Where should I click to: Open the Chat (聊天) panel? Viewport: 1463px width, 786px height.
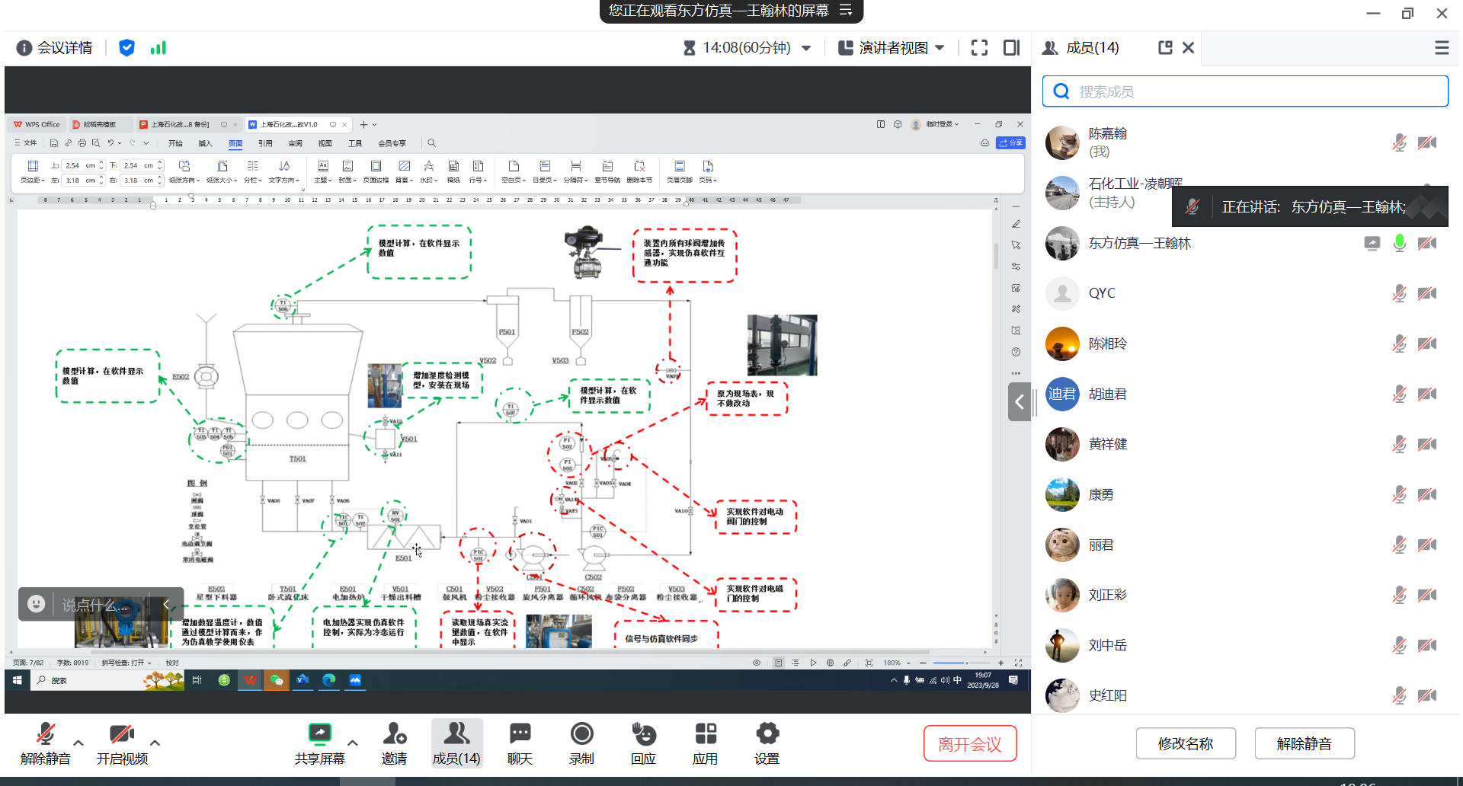520,743
